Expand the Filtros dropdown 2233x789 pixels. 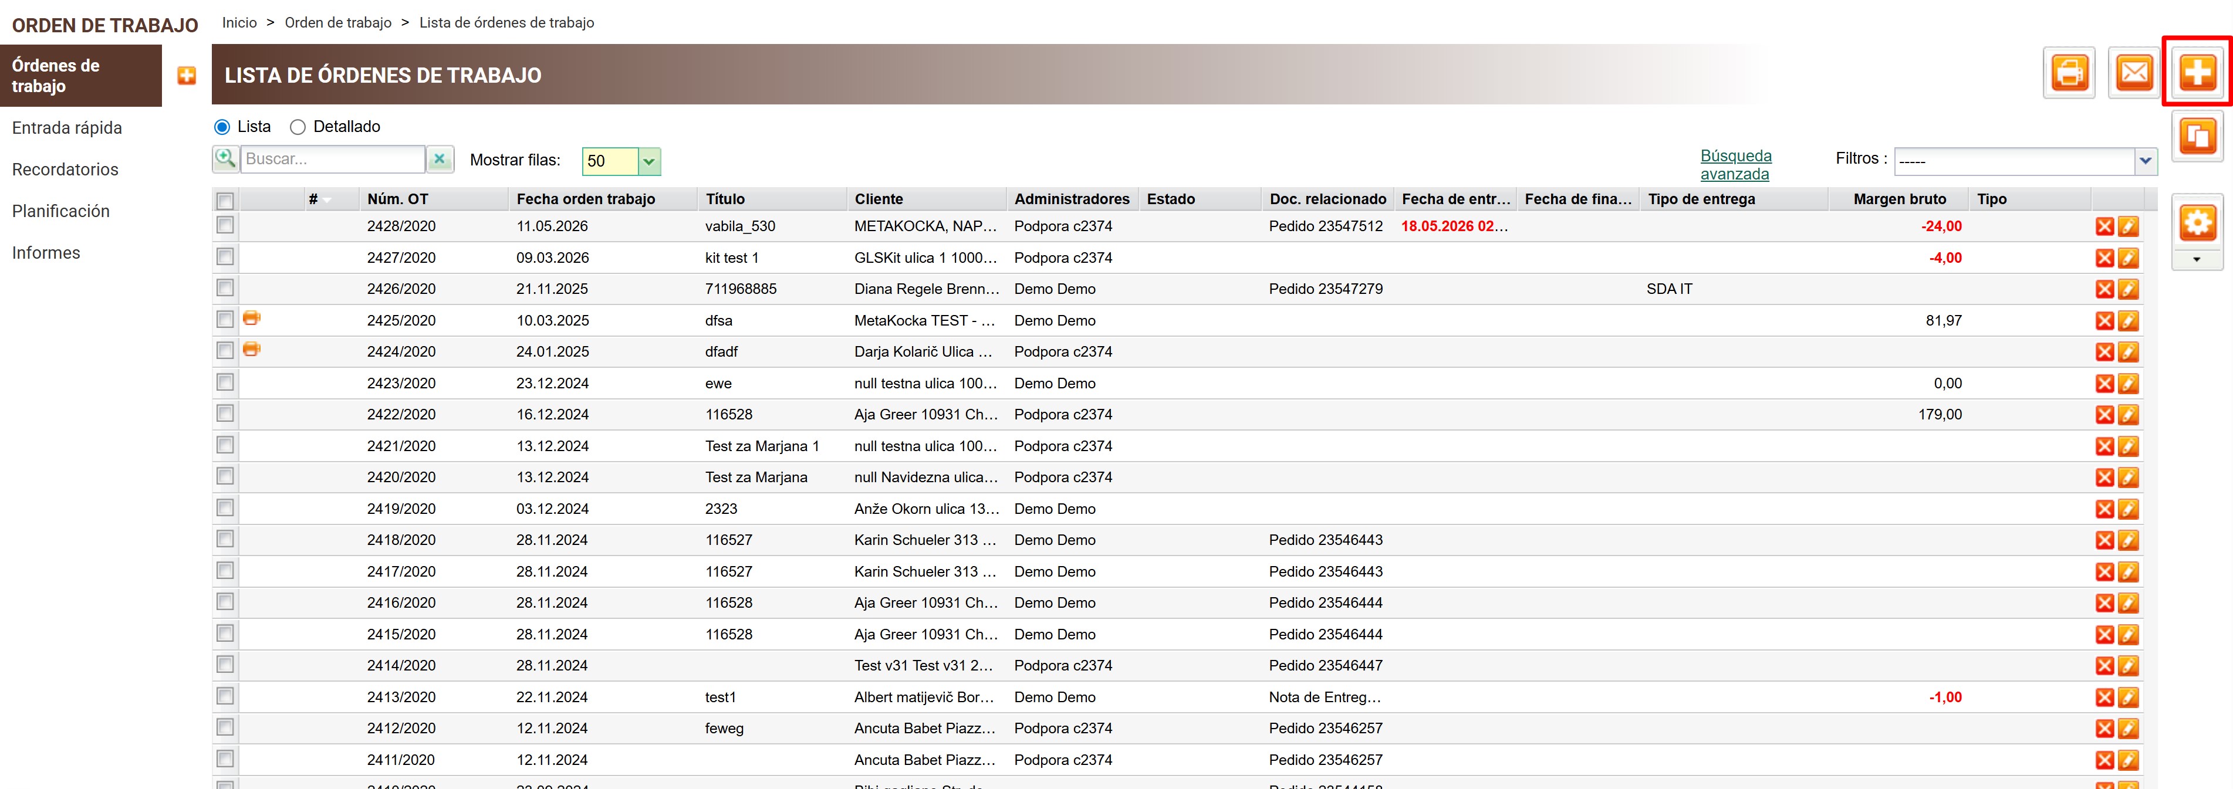(x=2144, y=161)
